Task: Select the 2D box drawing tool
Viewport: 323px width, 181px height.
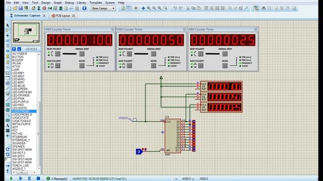Action: pos(8,105)
